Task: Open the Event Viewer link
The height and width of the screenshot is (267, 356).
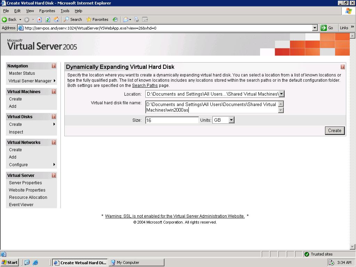Action: [x=21, y=204]
